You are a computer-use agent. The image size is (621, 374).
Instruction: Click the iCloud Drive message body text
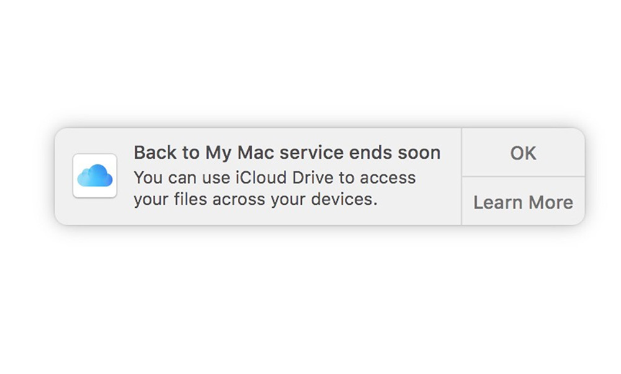tap(274, 189)
